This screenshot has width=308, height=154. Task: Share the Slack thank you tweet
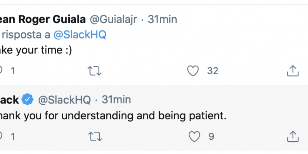coord(293,137)
